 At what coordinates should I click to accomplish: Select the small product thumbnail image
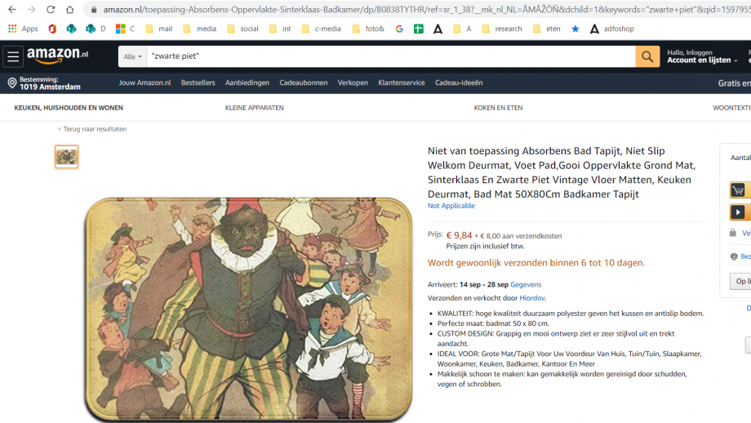coord(67,157)
